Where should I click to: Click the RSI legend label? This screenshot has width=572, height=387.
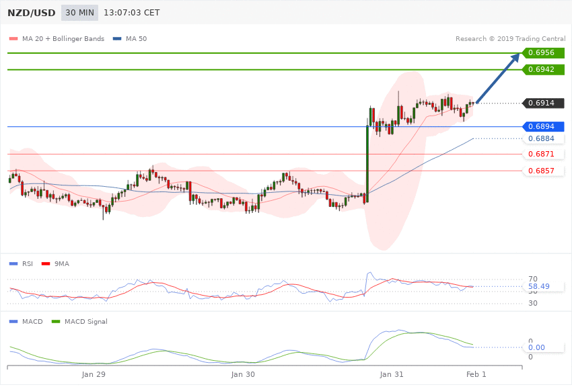click(x=28, y=263)
